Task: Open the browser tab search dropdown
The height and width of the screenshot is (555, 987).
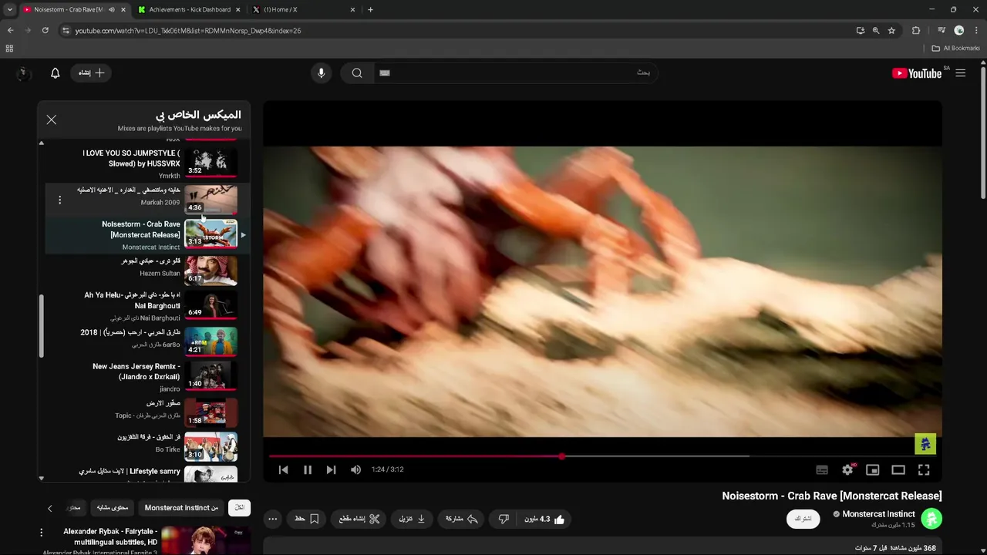Action: pyautogui.click(x=9, y=10)
